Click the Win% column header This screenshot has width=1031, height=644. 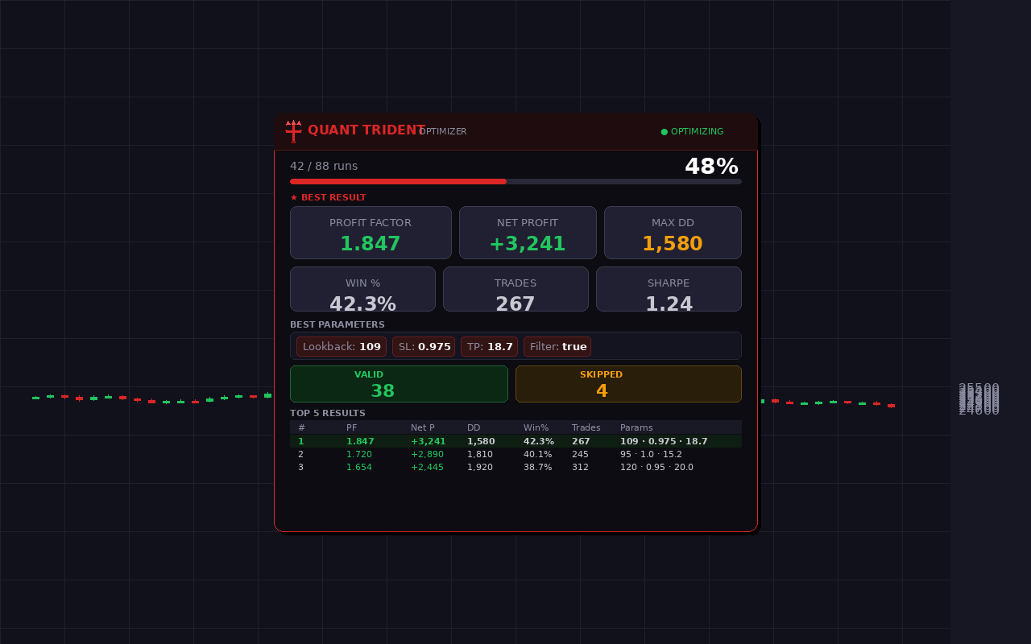[536, 428]
